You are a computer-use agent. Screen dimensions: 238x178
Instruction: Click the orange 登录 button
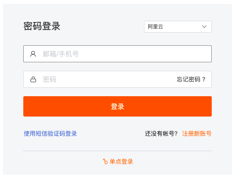pyautogui.click(x=117, y=106)
